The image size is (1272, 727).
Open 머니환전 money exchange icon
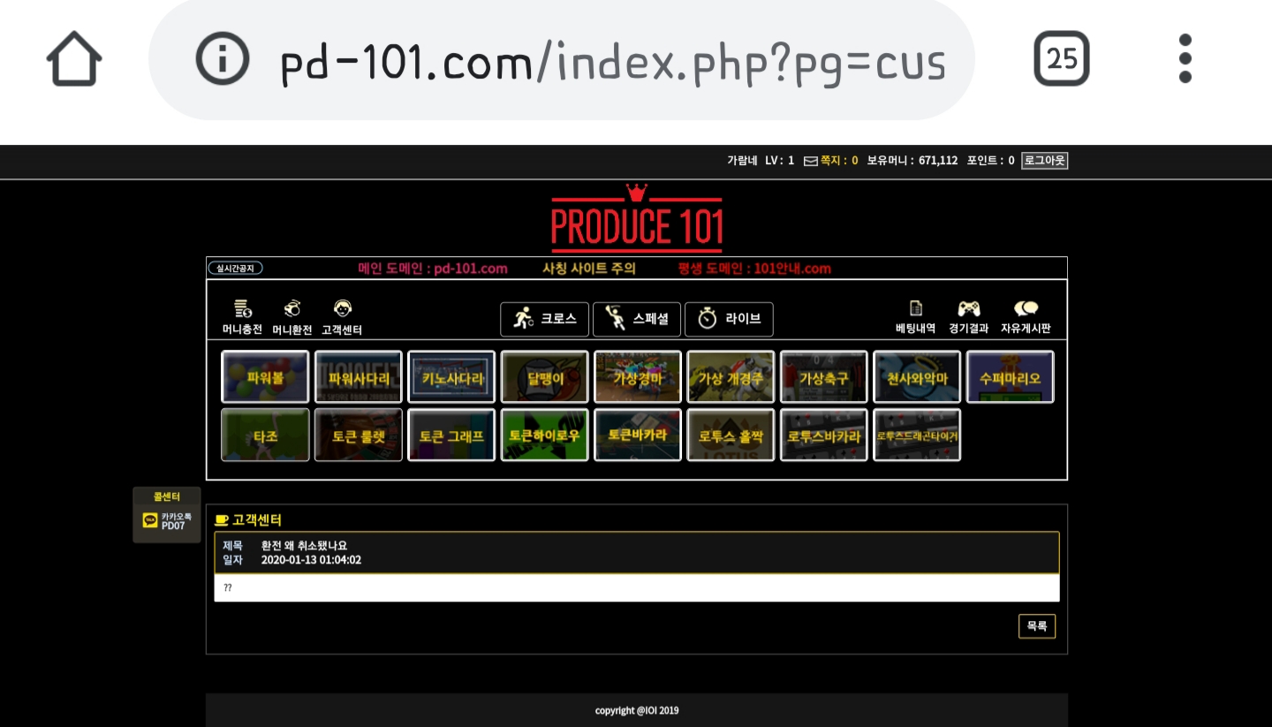292,317
